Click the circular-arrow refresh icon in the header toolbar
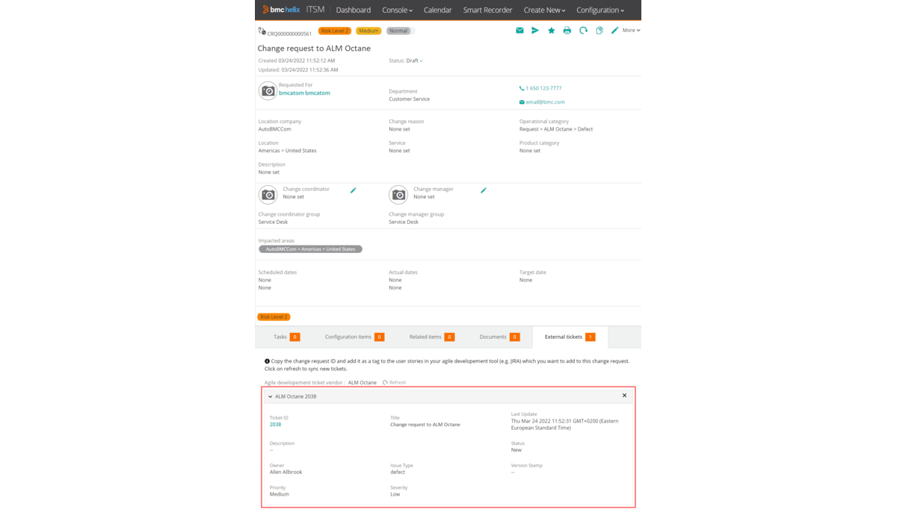The width and height of the screenshot is (897, 515). [583, 31]
